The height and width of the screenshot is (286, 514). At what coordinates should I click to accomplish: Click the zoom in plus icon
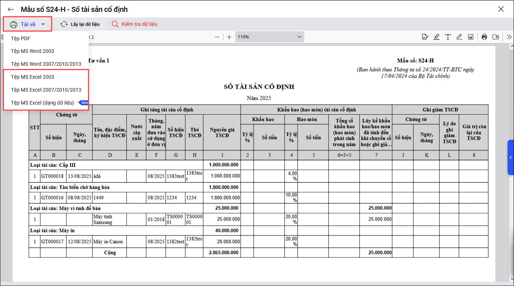pos(229,37)
